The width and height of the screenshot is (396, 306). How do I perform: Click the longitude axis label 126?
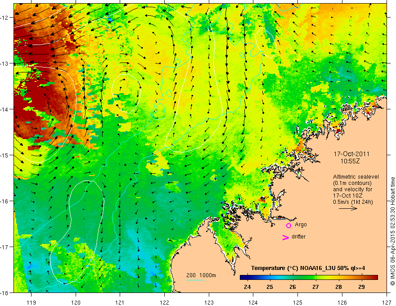coord(342,302)
